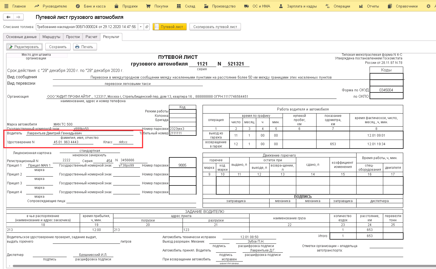Click the Печать button
The height and width of the screenshot is (269, 436).
point(85,47)
